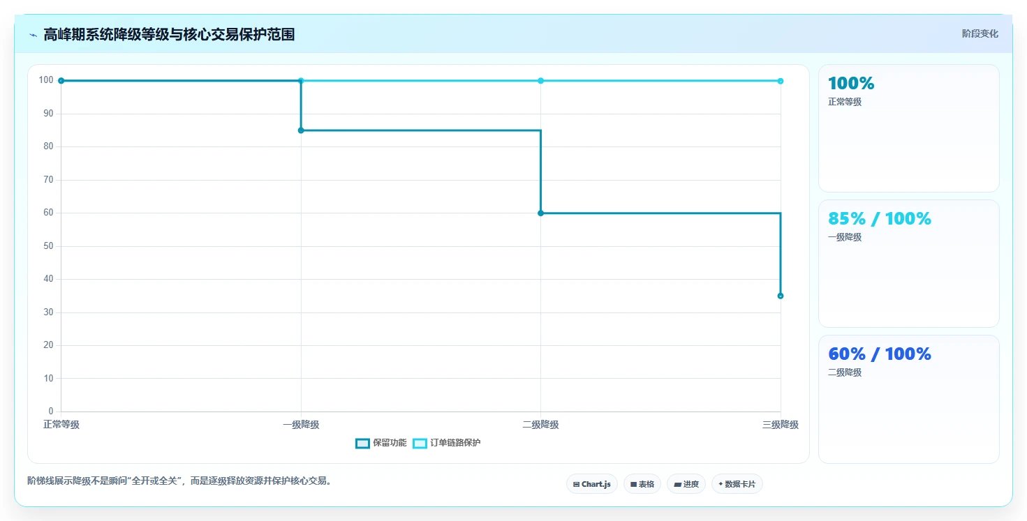This screenshot has width=1027, height=521.
Task: Click the 保留功能 data point at 35
Action: click(781, 296)
